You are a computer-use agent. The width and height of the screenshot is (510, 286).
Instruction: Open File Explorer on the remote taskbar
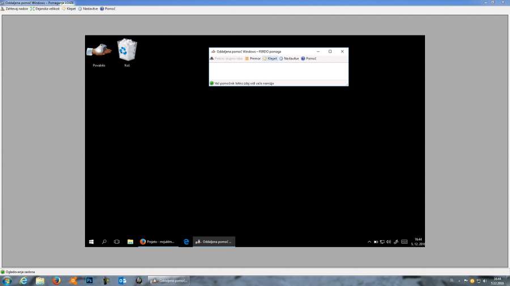[130, 241]
